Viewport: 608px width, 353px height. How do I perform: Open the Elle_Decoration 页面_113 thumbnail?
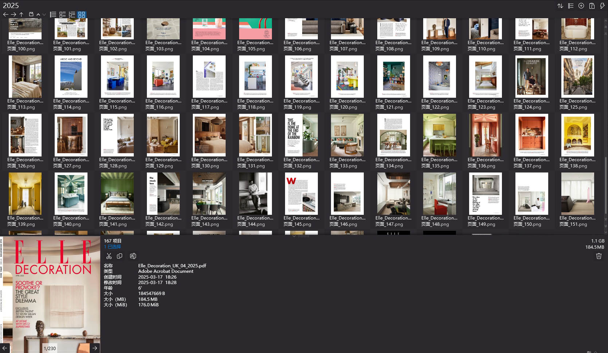coord(25,77)
